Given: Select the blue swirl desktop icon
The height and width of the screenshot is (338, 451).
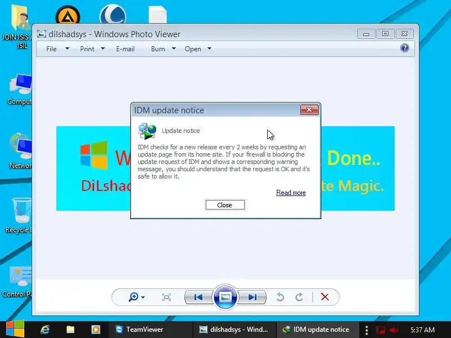Looking at the screenshot, I should (113, 14).
